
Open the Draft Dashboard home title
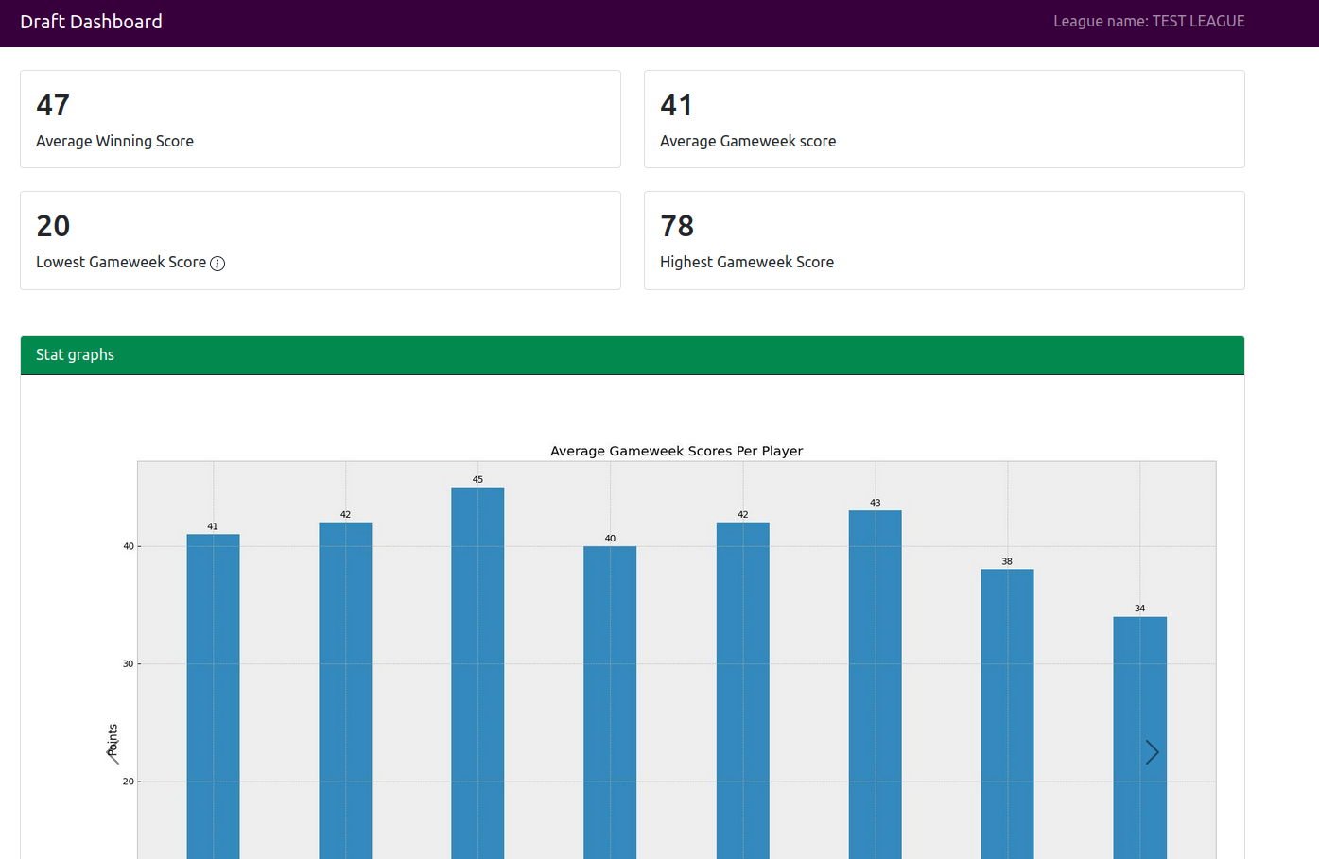tap(91, 22)
